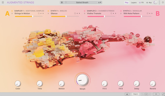
Task: Adjust Synth 1 volume slider handle
Action: pos(66,16)
